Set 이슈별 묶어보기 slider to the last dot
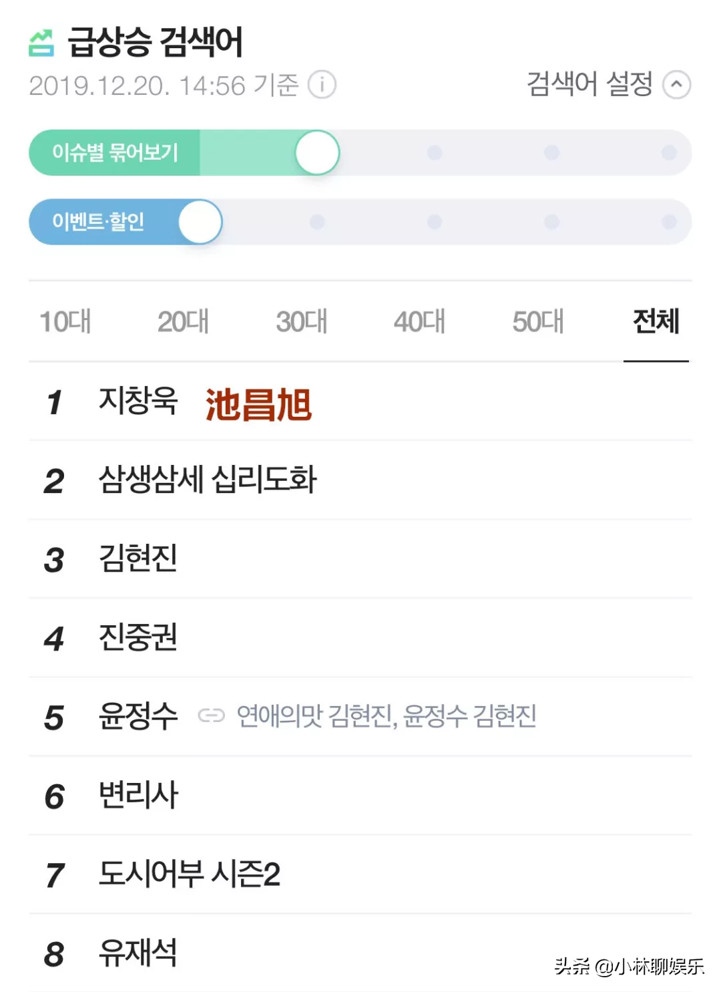This screenshot has width=721, height=992. pos(669,152)
